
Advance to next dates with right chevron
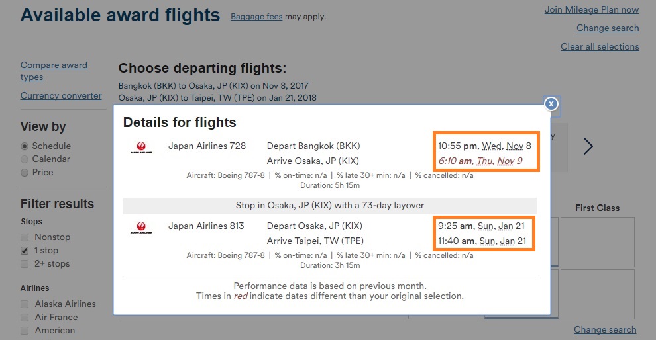[588, 146]
